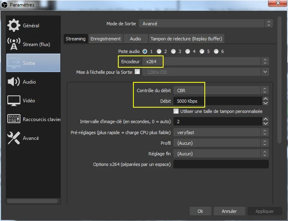Open the Général settings category
Screen dimensions: 288x221
33,25
